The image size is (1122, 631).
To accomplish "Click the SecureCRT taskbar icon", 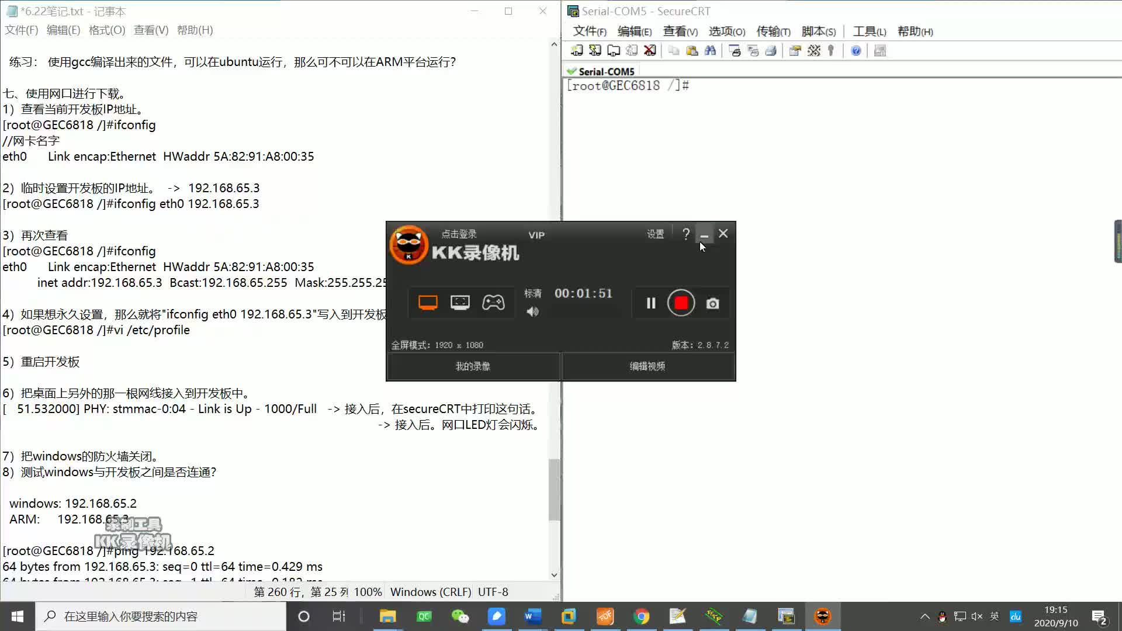I will pyautogui.click(x=786, y=616).
